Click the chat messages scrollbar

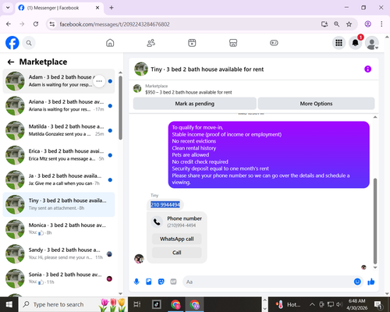pos(375,221)
